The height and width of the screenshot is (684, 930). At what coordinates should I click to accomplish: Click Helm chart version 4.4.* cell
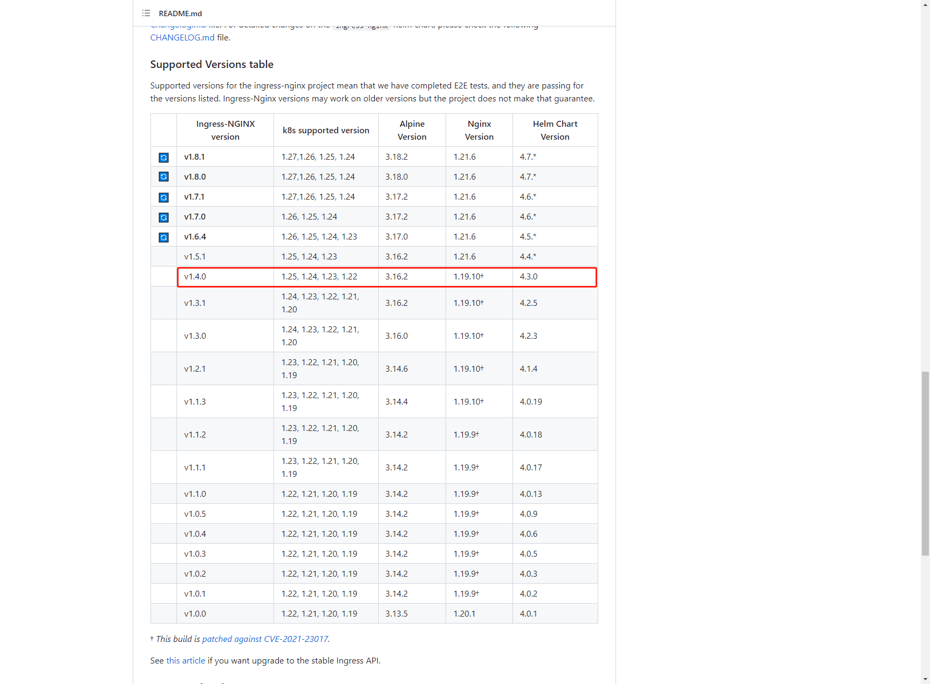coord(555,257)
